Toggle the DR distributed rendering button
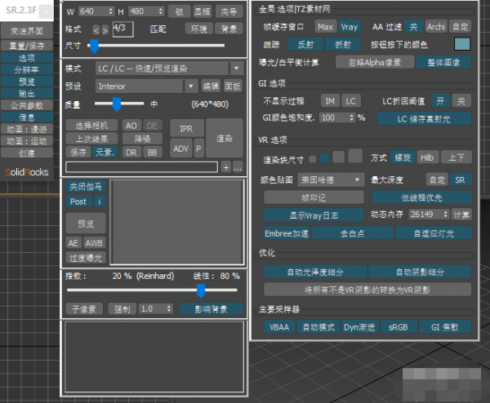Viewport: 490px width, 403px height. click(131, 152)
